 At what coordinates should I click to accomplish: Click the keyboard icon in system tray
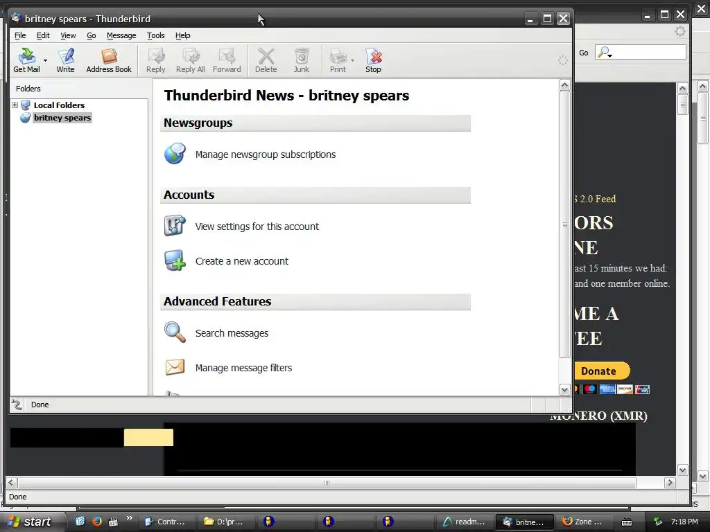[627, 522]
